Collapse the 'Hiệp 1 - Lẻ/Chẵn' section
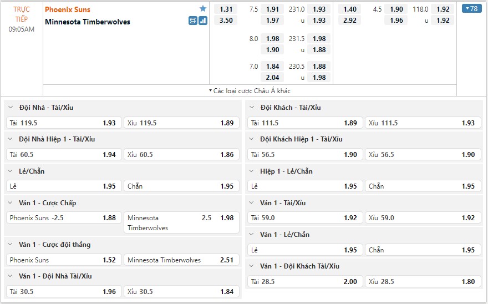 (252, 171)
